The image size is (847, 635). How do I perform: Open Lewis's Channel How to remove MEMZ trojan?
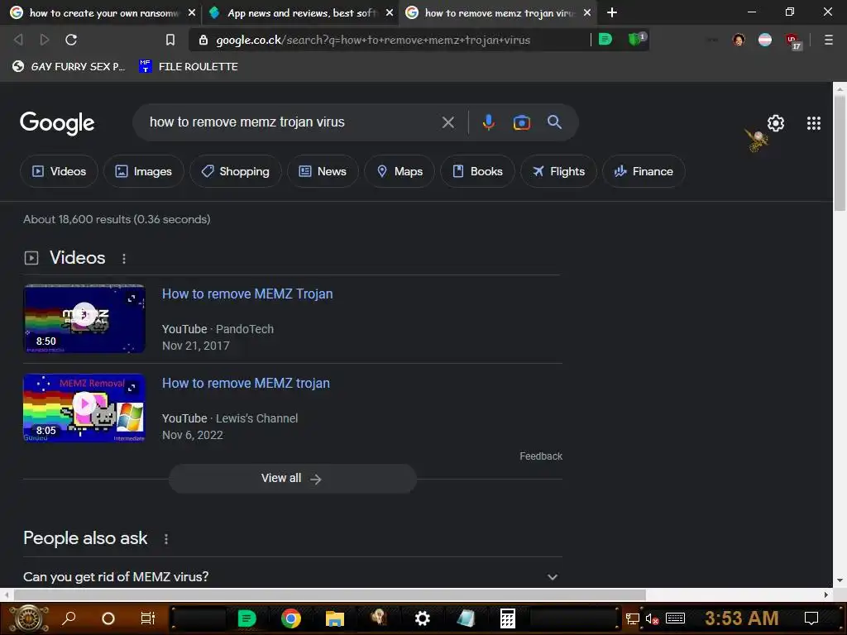(246, 383)
